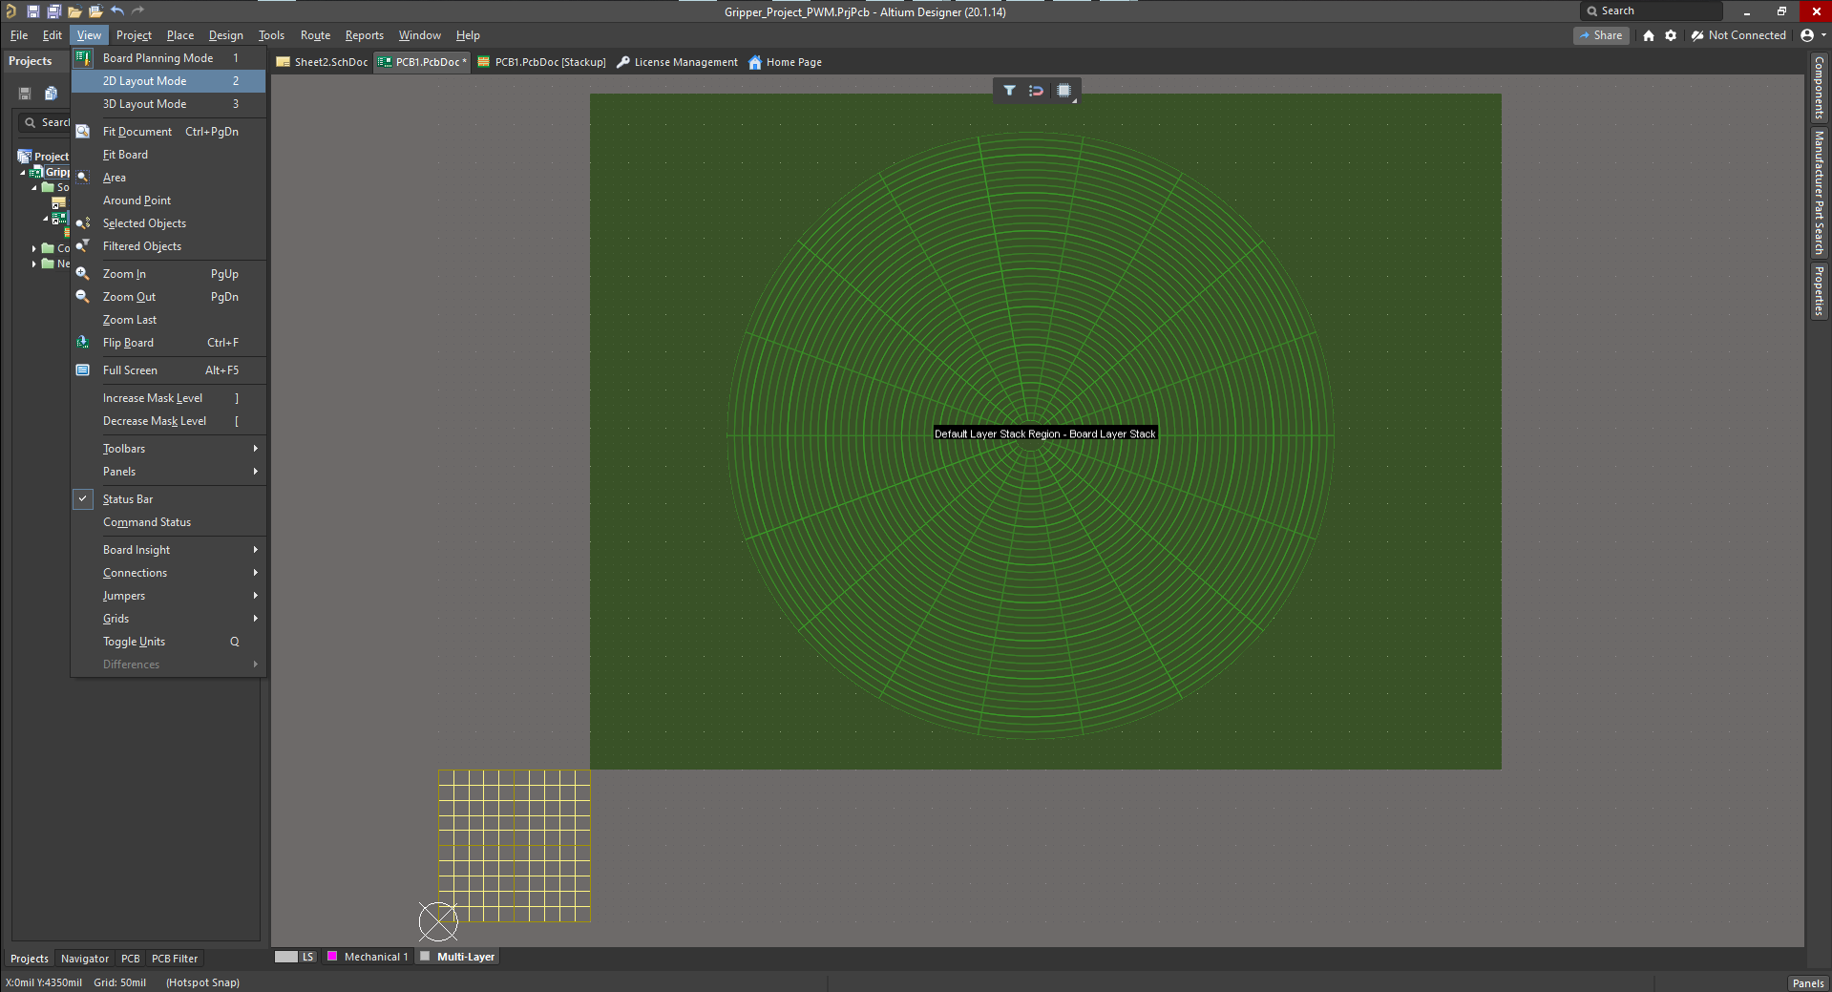Click the Flip Board icon
This screenshot has height=992, width=1832.
pos(83,343)
